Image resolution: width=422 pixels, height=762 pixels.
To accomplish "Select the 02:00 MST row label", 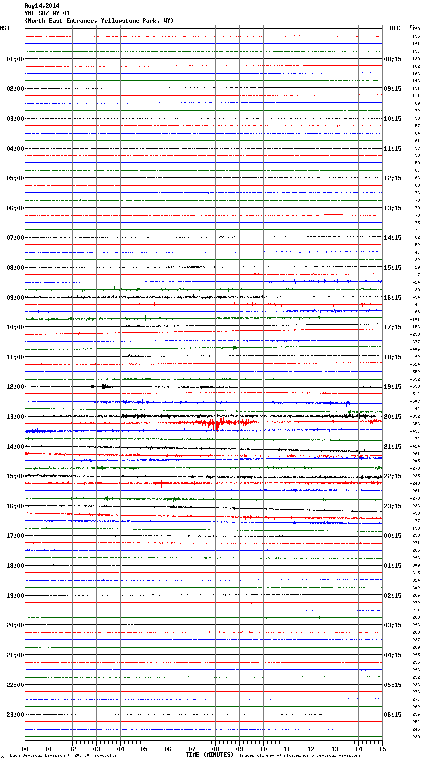I will (15, 89).
